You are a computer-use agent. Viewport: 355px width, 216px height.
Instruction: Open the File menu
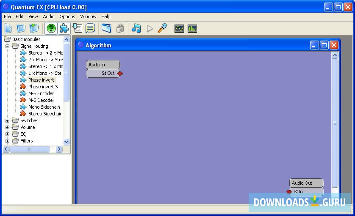tap(7, 16)
